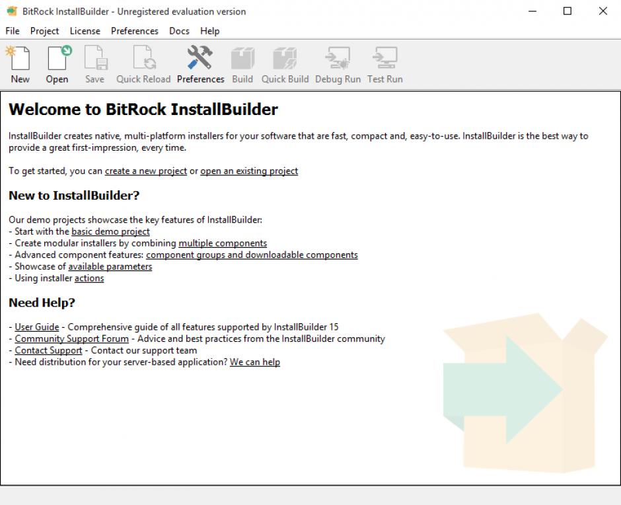The height and width of the screenshot is (505, 621).
Task: Select the Quick Build toolbar icon
Action: [285, 65]
